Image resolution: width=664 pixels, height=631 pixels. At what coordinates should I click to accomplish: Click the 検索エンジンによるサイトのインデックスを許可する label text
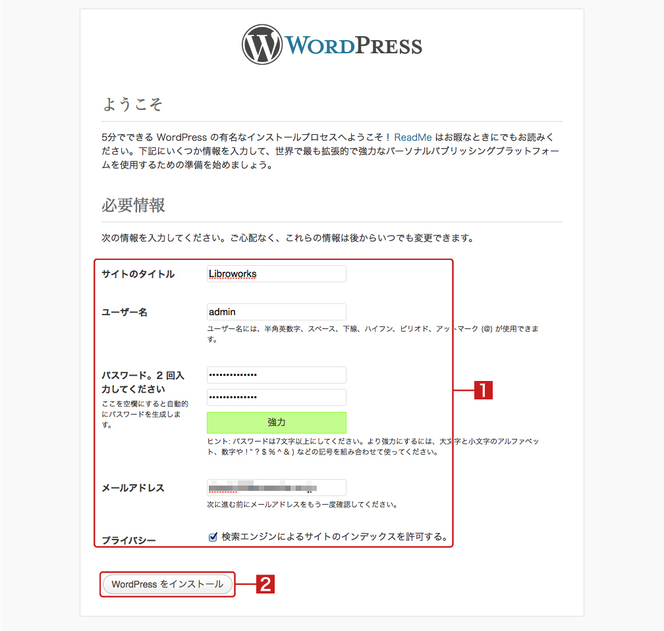coord(335,537)
